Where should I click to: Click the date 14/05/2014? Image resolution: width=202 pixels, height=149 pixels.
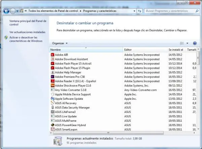pos(175,94)
